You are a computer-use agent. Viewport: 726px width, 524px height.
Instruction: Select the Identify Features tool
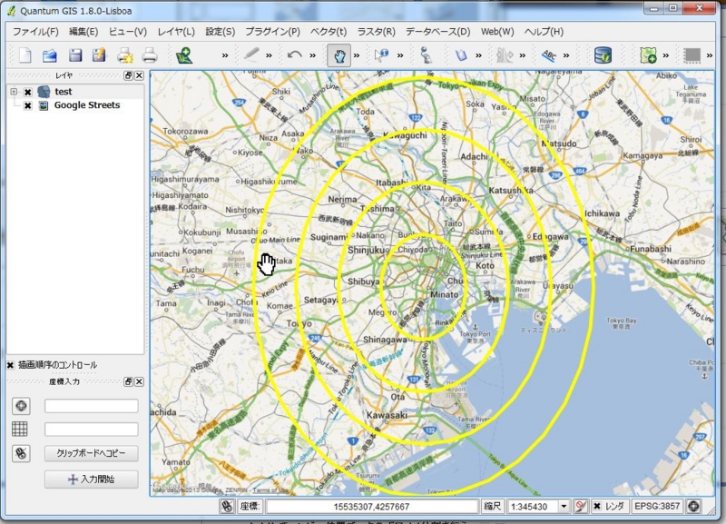coord(381,55)
